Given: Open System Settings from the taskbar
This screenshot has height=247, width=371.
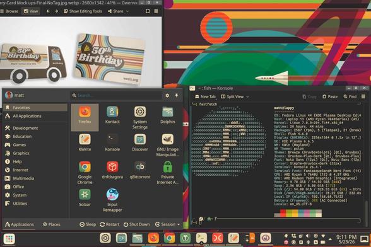Looking at the screenshot, I should [105, 238].
